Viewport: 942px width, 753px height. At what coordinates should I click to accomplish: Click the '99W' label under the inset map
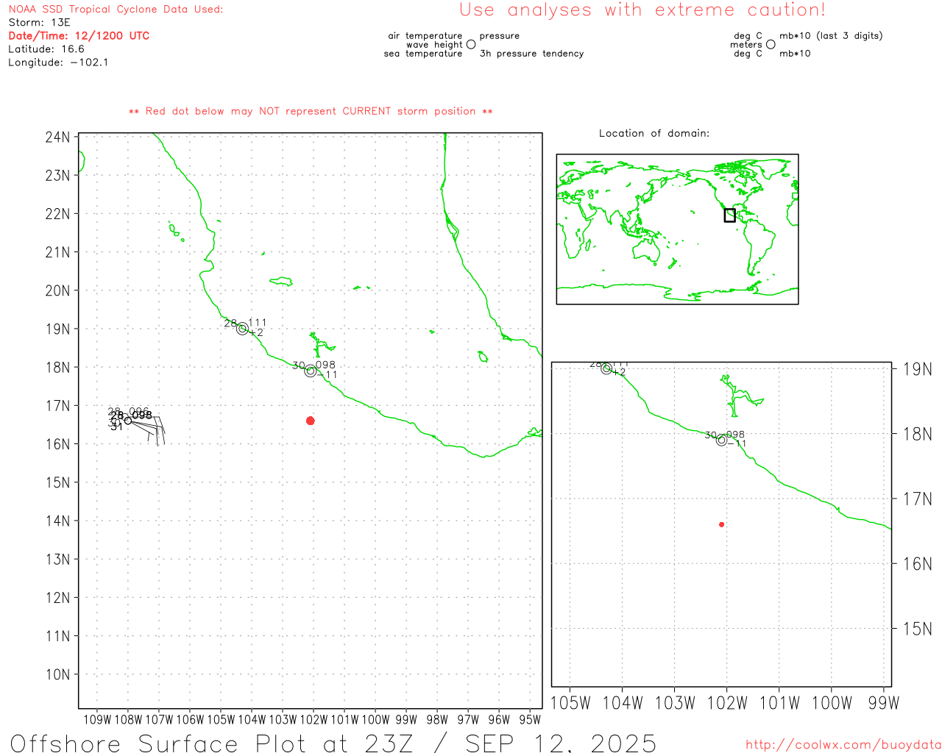[884, 703]
